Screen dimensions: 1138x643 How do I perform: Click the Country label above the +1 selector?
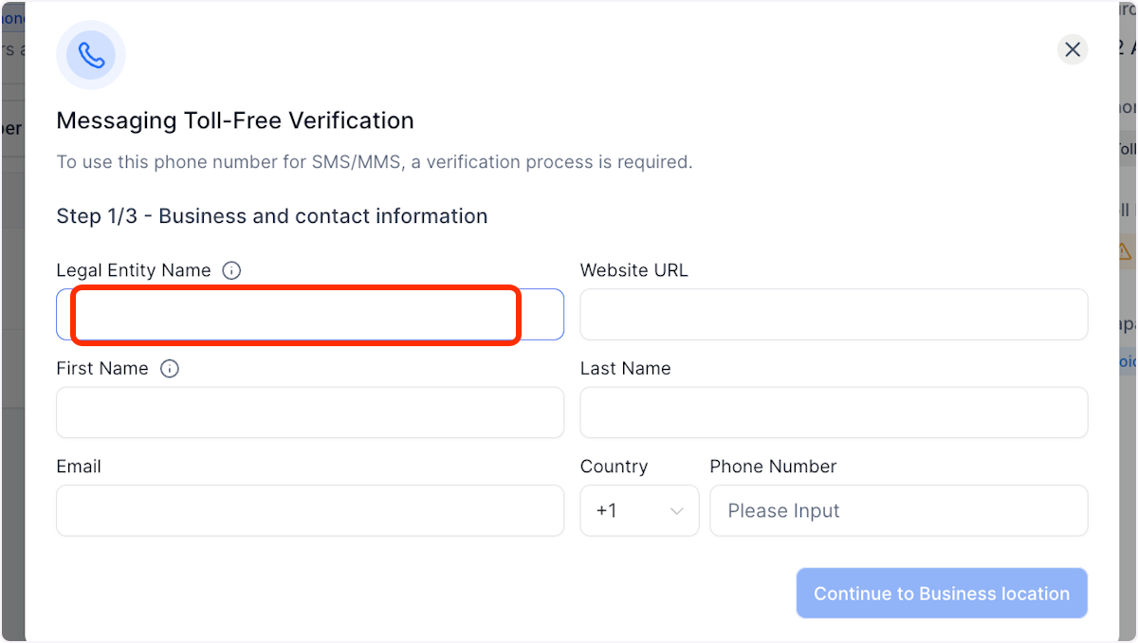(x=614, y=466)
